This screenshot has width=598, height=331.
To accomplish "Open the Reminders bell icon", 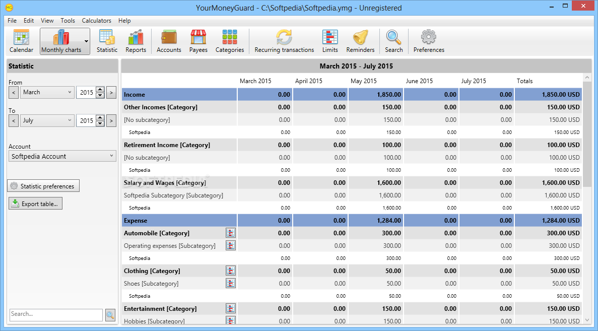I will 360,41.
